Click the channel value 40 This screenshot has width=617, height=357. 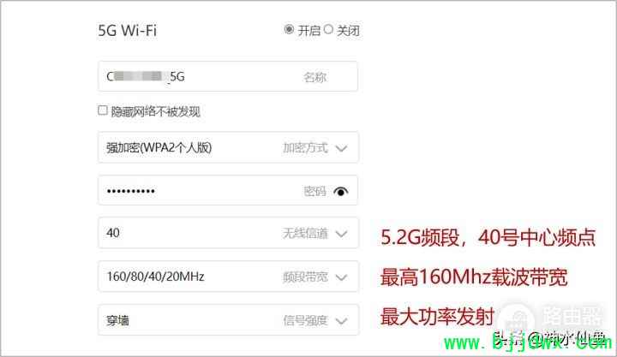point(113,233)
